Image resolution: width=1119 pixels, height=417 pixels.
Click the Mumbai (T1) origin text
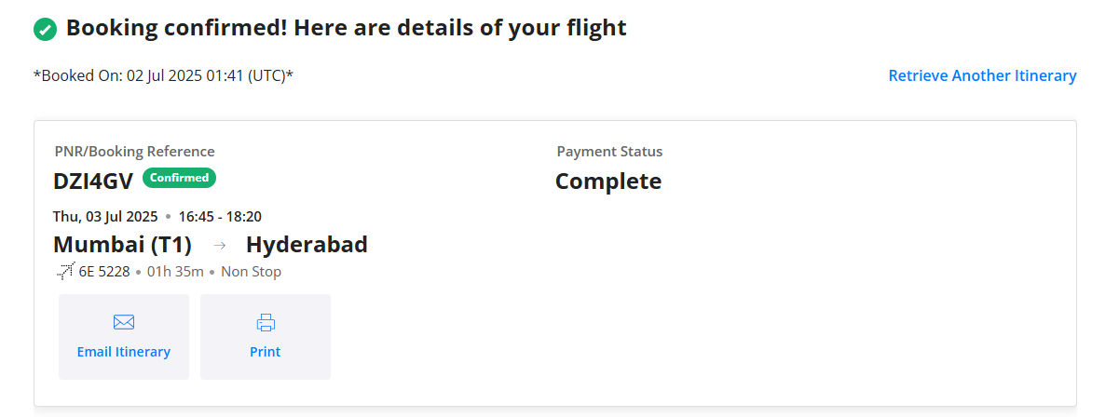coord(123,245)
